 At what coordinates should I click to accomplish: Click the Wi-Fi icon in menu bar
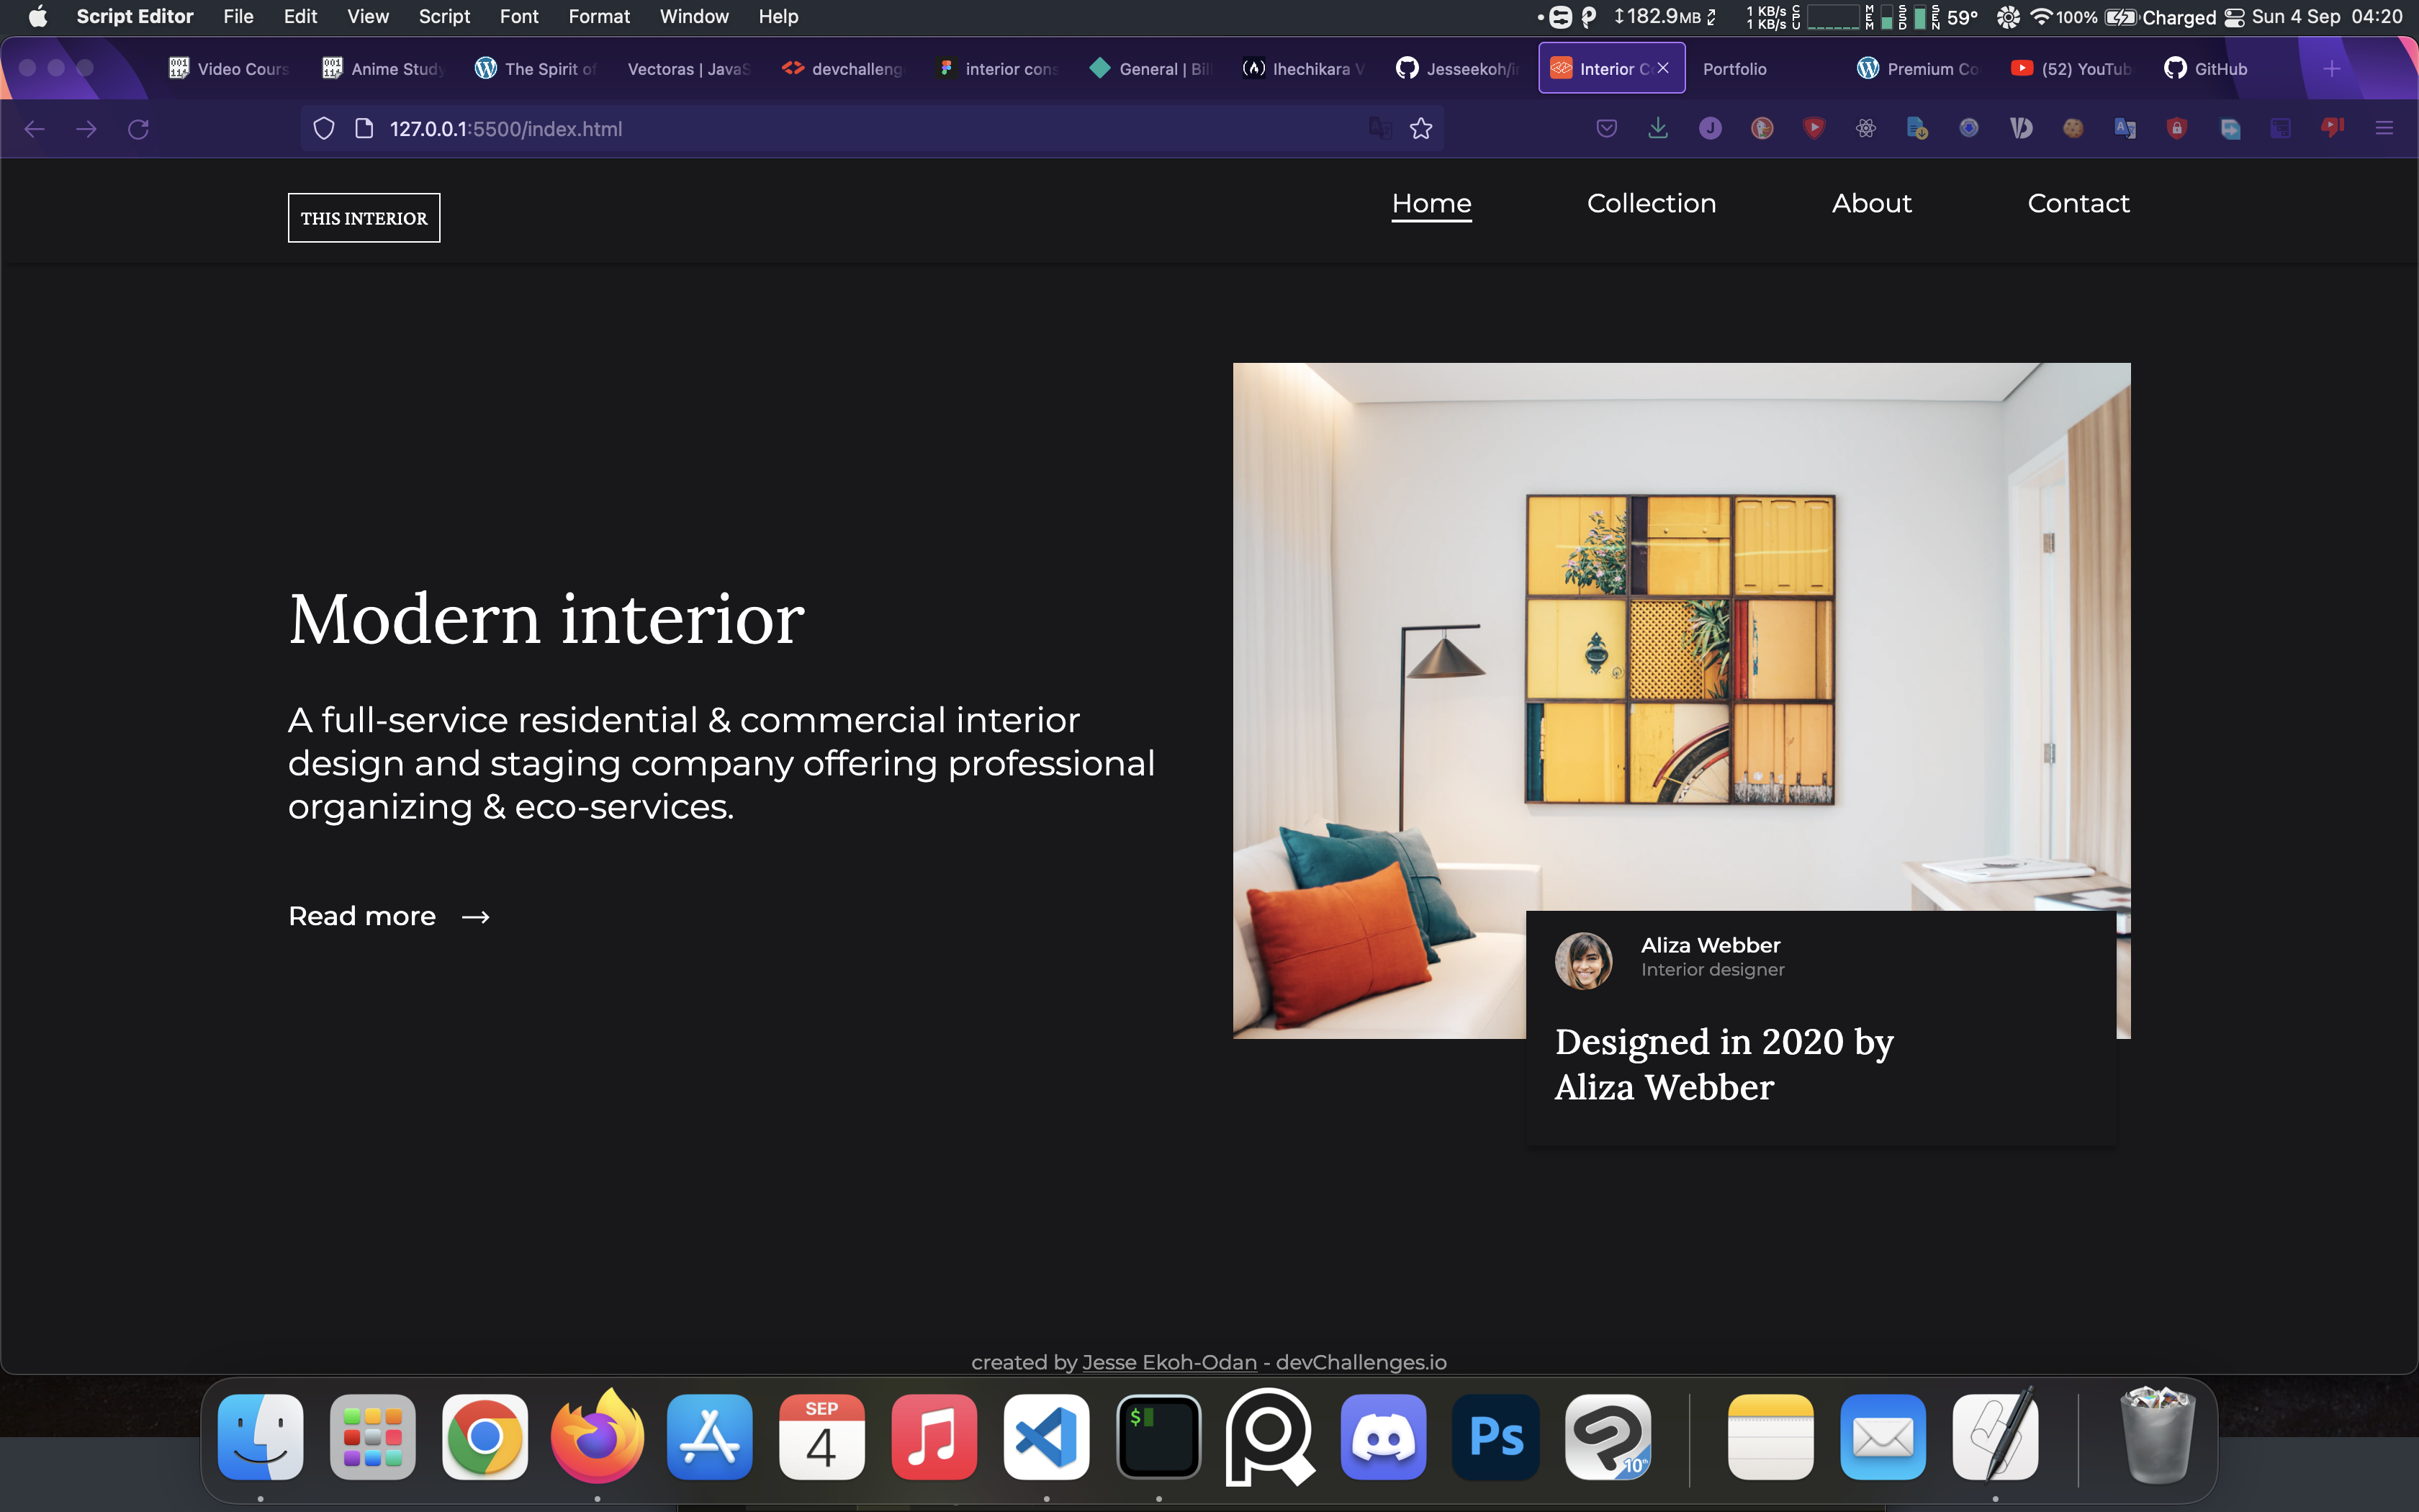coord(2041,17)
